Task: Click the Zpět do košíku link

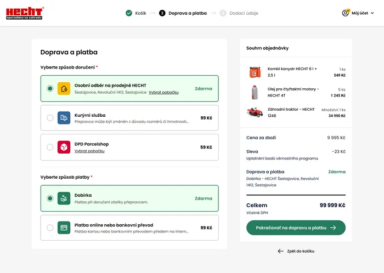Action: (301, 251)
